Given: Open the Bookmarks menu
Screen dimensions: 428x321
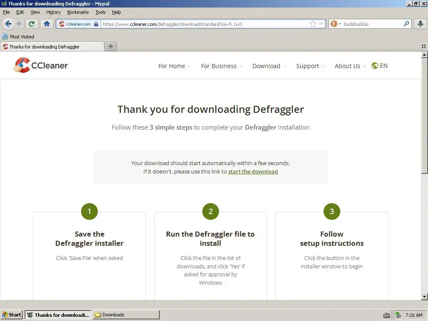Looking at the screenshot, I should tap(78, 12).
